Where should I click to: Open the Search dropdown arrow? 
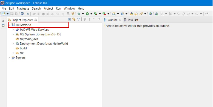(145, 14)
